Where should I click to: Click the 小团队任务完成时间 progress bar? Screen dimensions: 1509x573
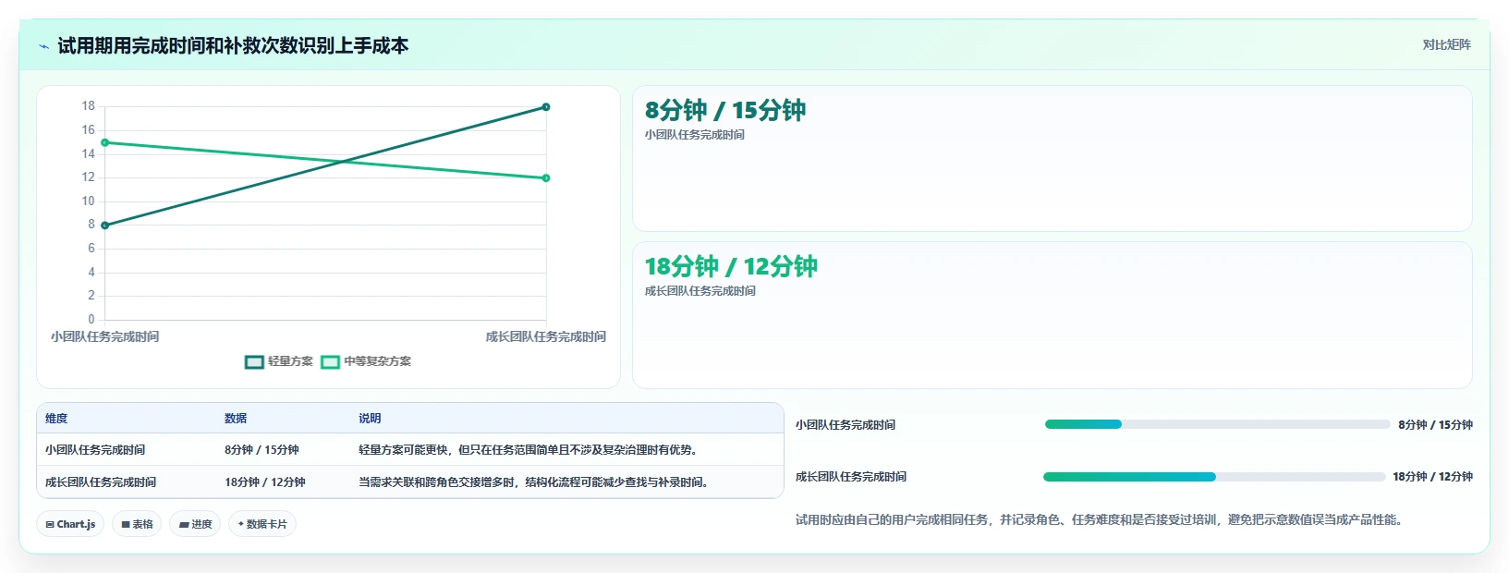[1217, 424]
